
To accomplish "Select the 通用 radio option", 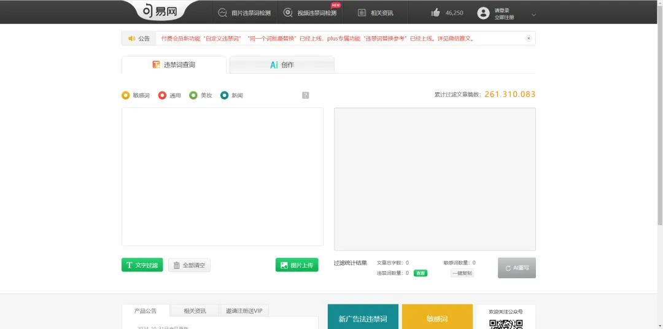I will pos(162,95).
